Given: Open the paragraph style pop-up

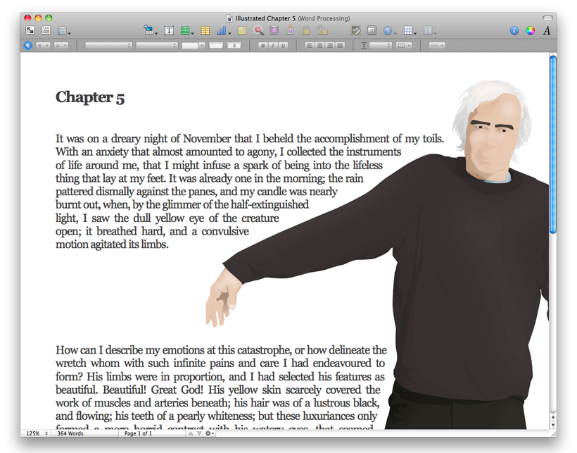Looking at the screenshot, I should pyautogui.click(x=42, y=45).
